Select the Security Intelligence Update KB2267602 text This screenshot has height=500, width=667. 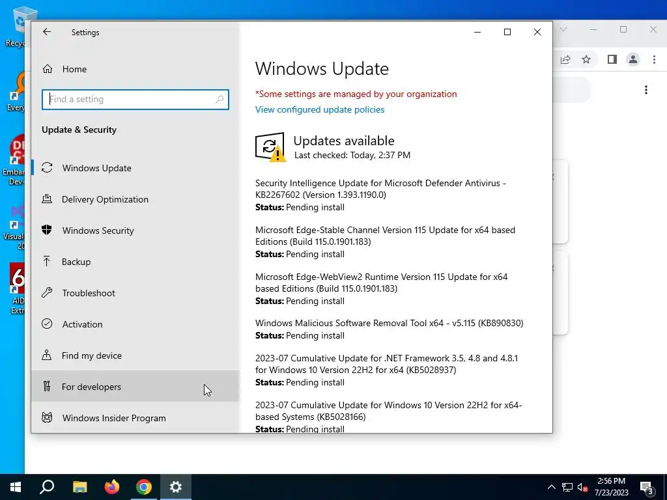[x=380, y=189]
